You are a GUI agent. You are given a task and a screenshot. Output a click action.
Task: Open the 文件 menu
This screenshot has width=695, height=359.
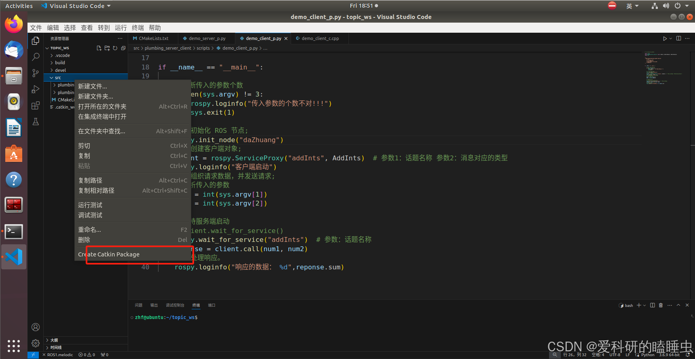36,28
